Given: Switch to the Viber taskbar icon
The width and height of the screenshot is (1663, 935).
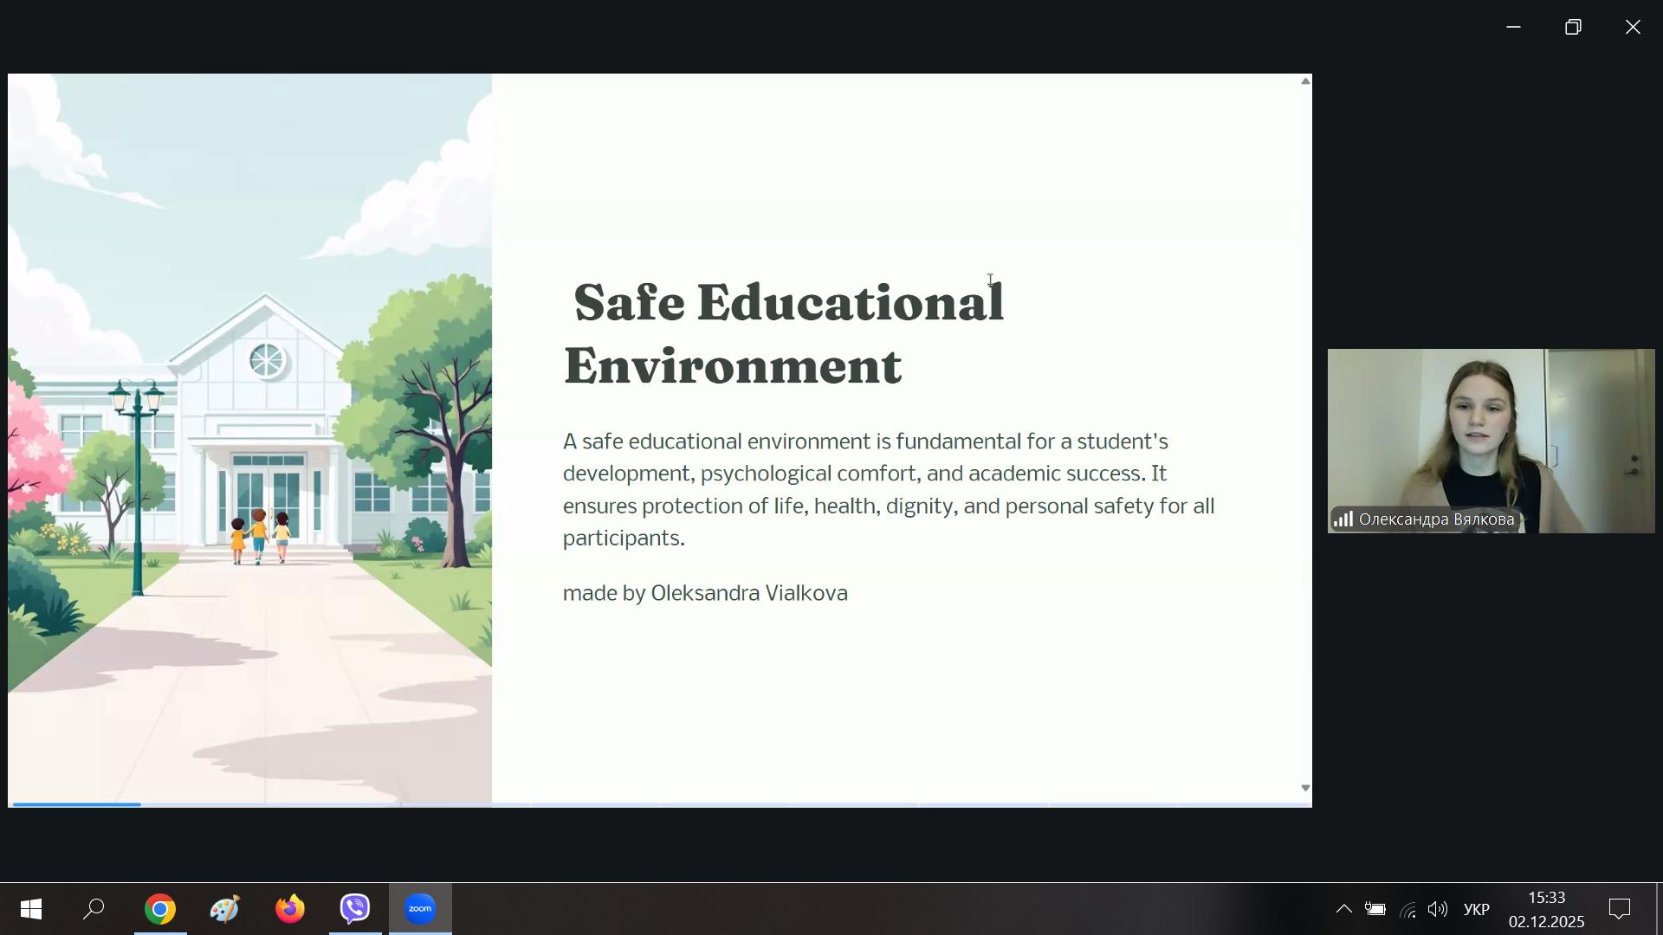Looking at the screenshot, I should coord(355,909).
